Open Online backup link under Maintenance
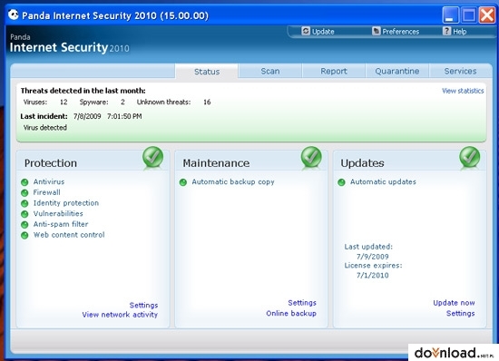 [291, 313]
